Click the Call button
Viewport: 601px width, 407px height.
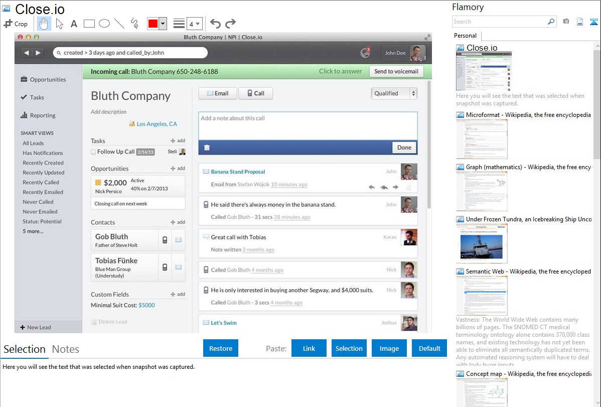[256, 93]
